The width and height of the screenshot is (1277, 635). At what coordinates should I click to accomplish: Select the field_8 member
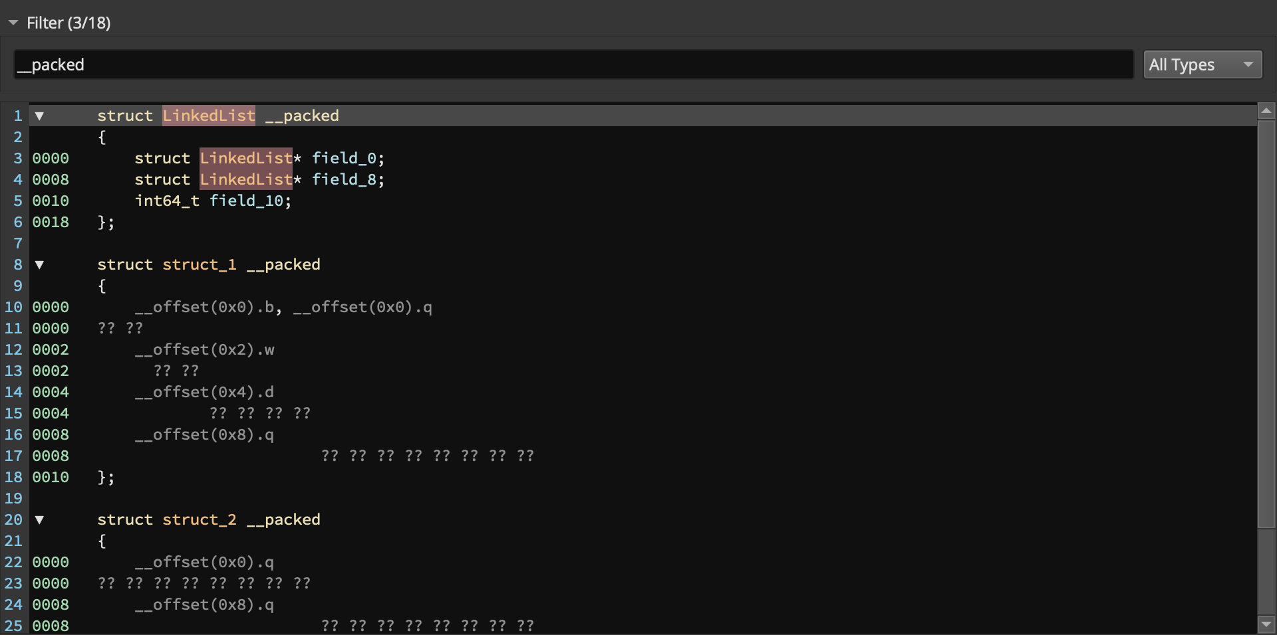345,179
